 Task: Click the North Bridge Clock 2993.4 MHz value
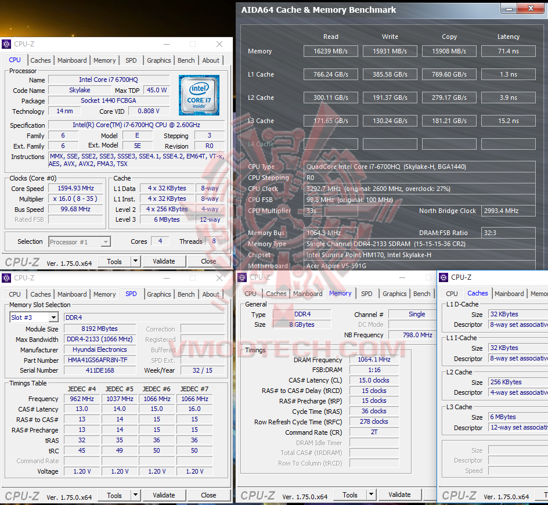[508, 211]
